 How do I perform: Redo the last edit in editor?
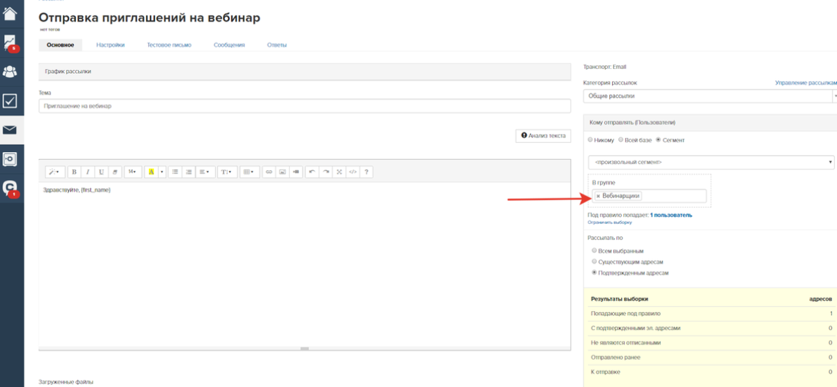click(326, 172)
